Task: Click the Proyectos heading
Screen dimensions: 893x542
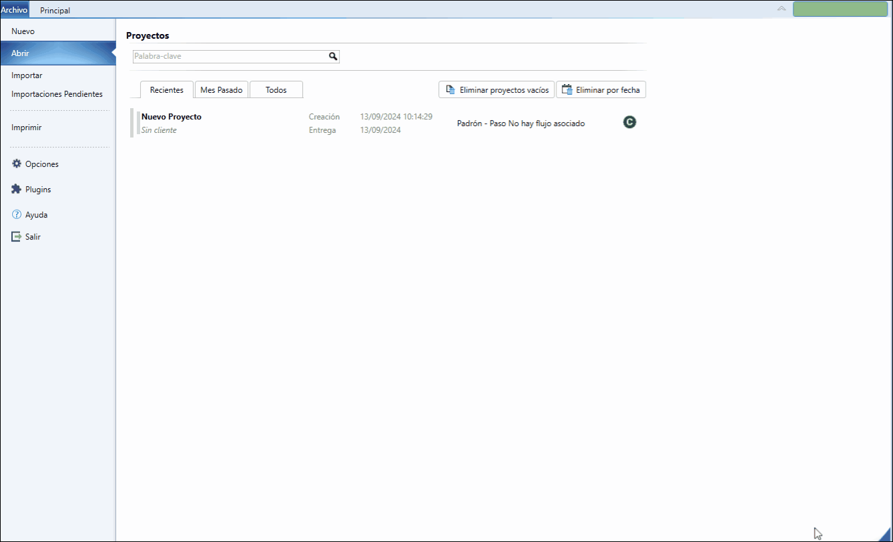Action: pyautogui.click(x=147, y=35)
